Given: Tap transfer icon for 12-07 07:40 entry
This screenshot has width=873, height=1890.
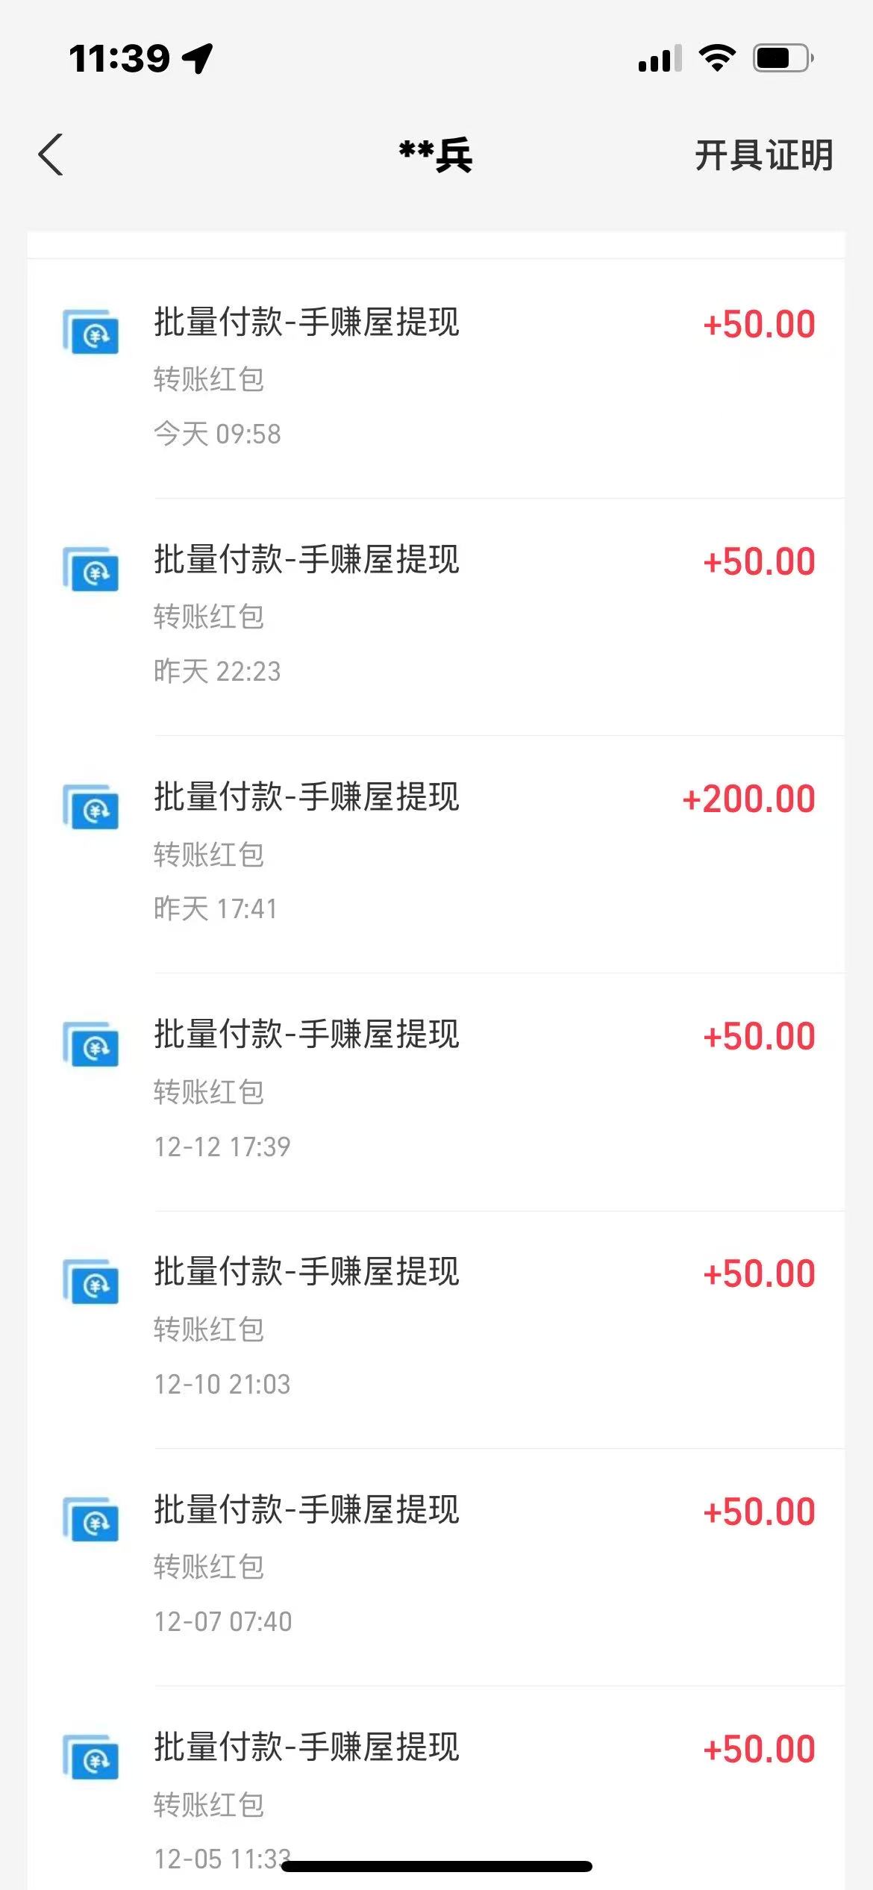Looking at the screenshot, I should pos(91,1519).
